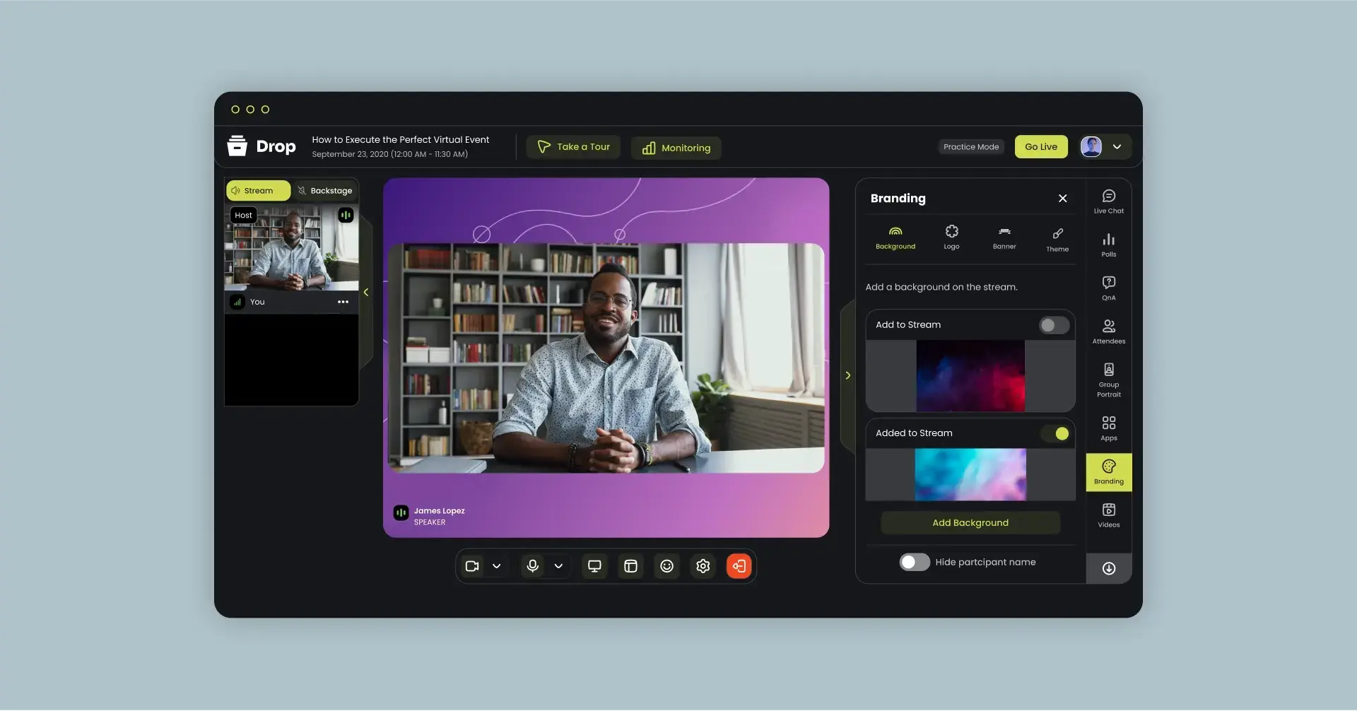Open the Polls panel
Viewport: 1357px width, 711px height.
tap(1108, 244)
